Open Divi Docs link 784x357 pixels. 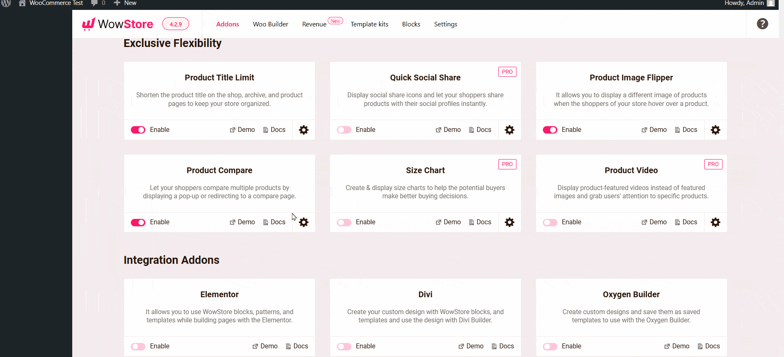pyautogui.click(x=503, y=346)
